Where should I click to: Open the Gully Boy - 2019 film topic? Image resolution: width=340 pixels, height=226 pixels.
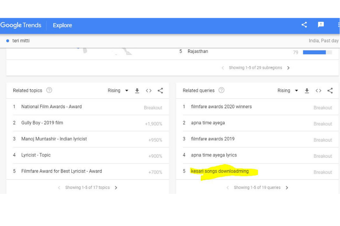[42, 123]
